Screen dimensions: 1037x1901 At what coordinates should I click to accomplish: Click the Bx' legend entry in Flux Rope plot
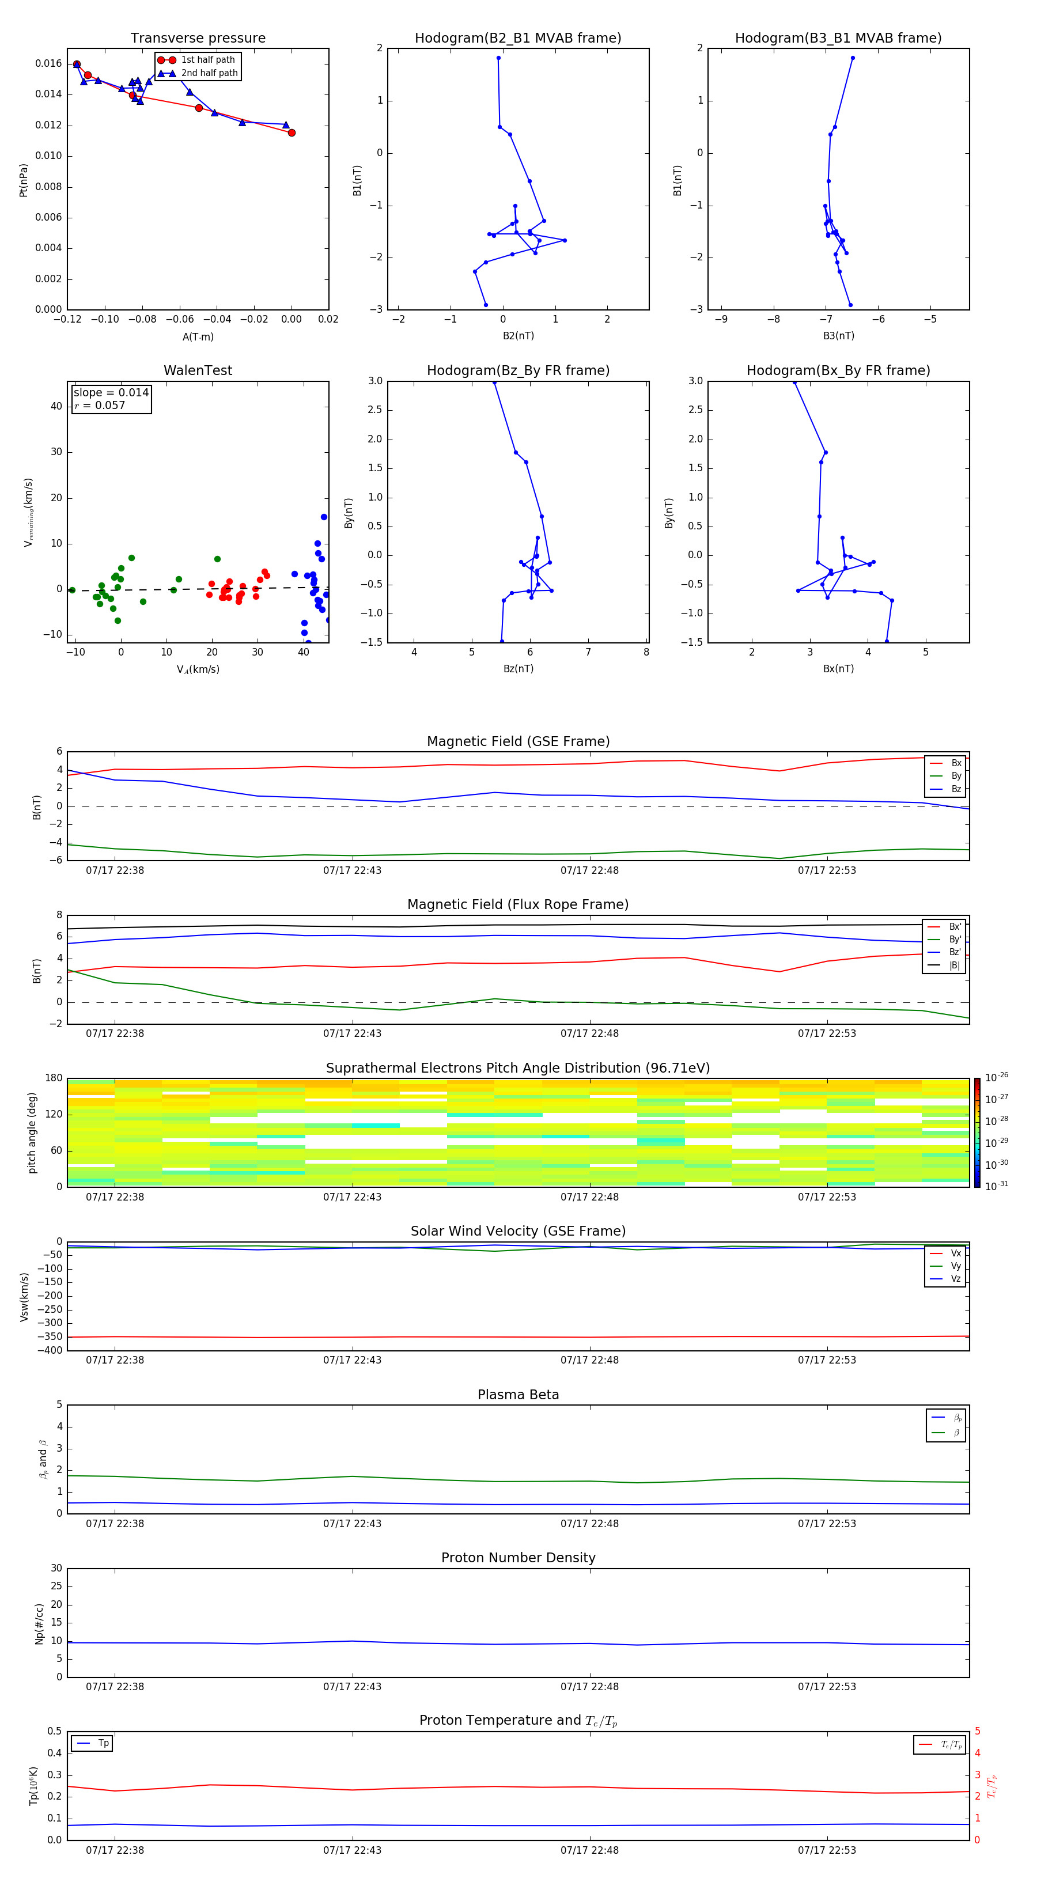pyautogui.click(x=945, y=927)
